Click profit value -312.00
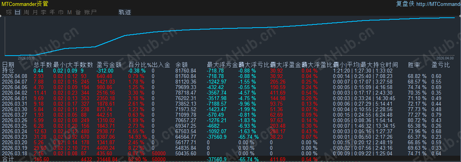Image resolution: width=461 pixels, height=162 pixels. point(105,71)
